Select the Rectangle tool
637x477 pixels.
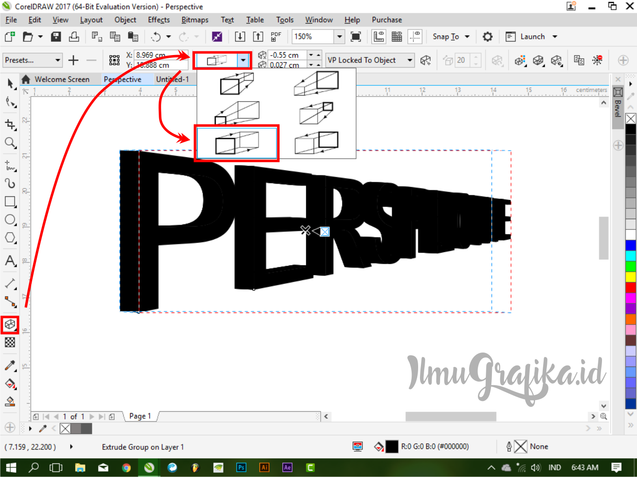click(10, 201)
